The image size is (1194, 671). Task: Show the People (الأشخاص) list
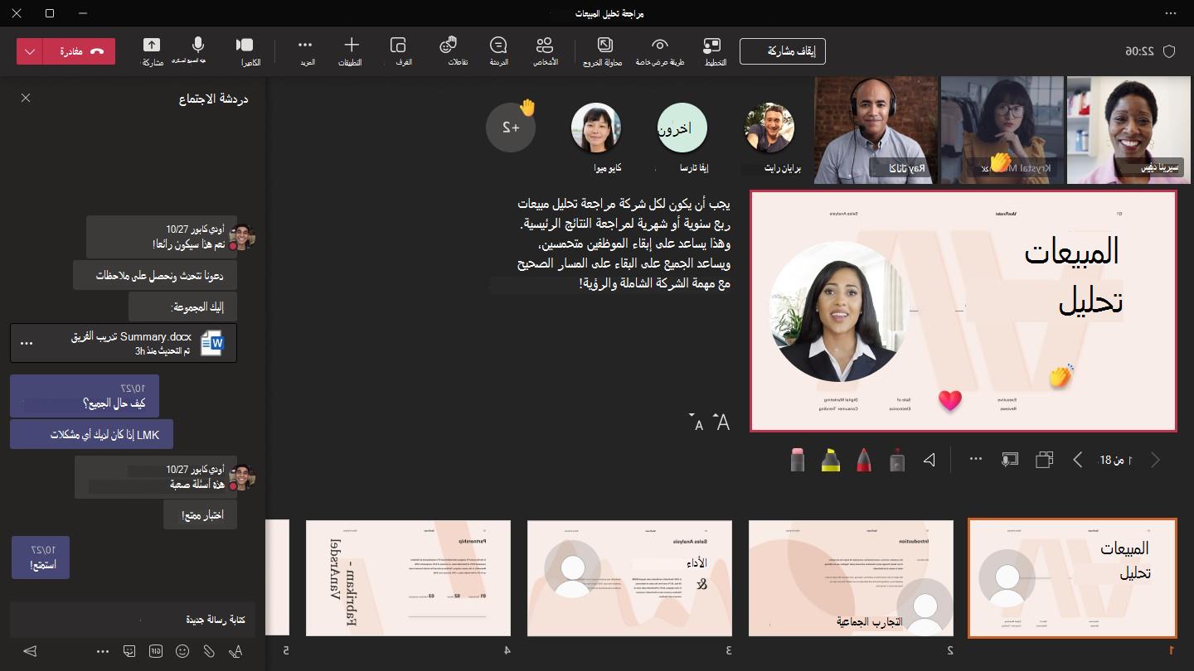pyautogui.click(x=545, y=45)
